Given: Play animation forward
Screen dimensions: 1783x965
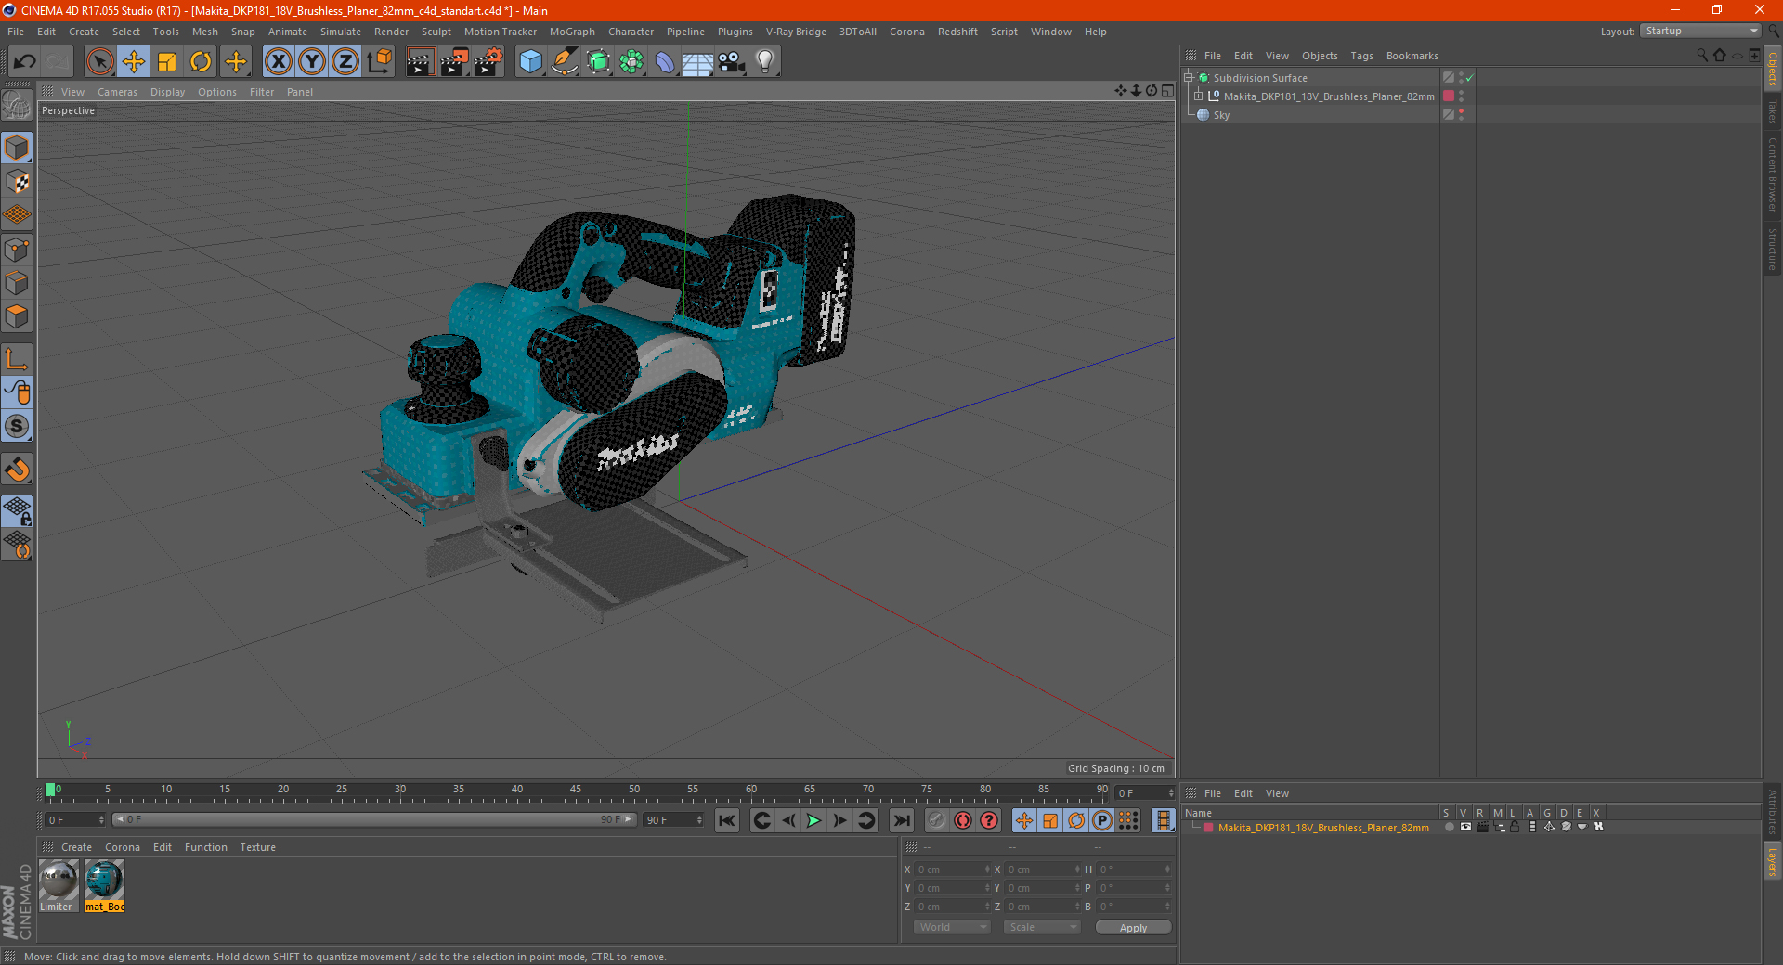Looking at the screenshot, I should pyautogui.click(x=813, y=820).
